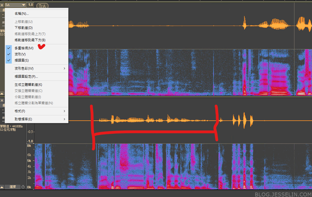Close the lower track with its X button
This screenshot has height=197, width=312.
[x=2, y=101]
